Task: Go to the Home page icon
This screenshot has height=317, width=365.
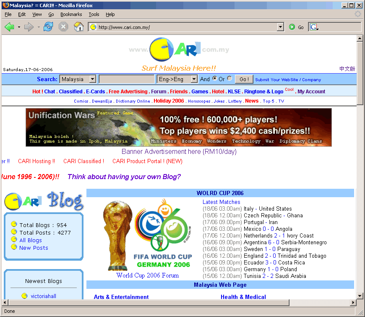Action: click(78, 27)
